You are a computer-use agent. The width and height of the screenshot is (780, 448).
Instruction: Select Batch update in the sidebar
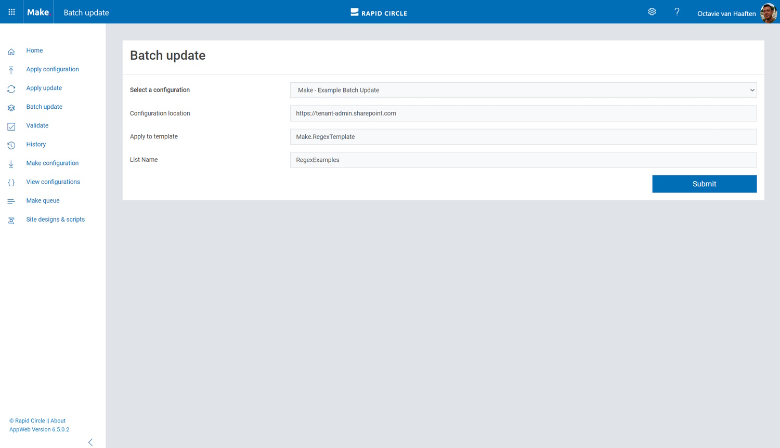tap(44, 107)
